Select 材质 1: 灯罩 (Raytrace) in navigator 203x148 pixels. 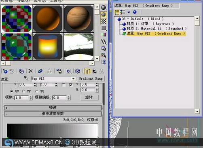click(x=148, y=24)
